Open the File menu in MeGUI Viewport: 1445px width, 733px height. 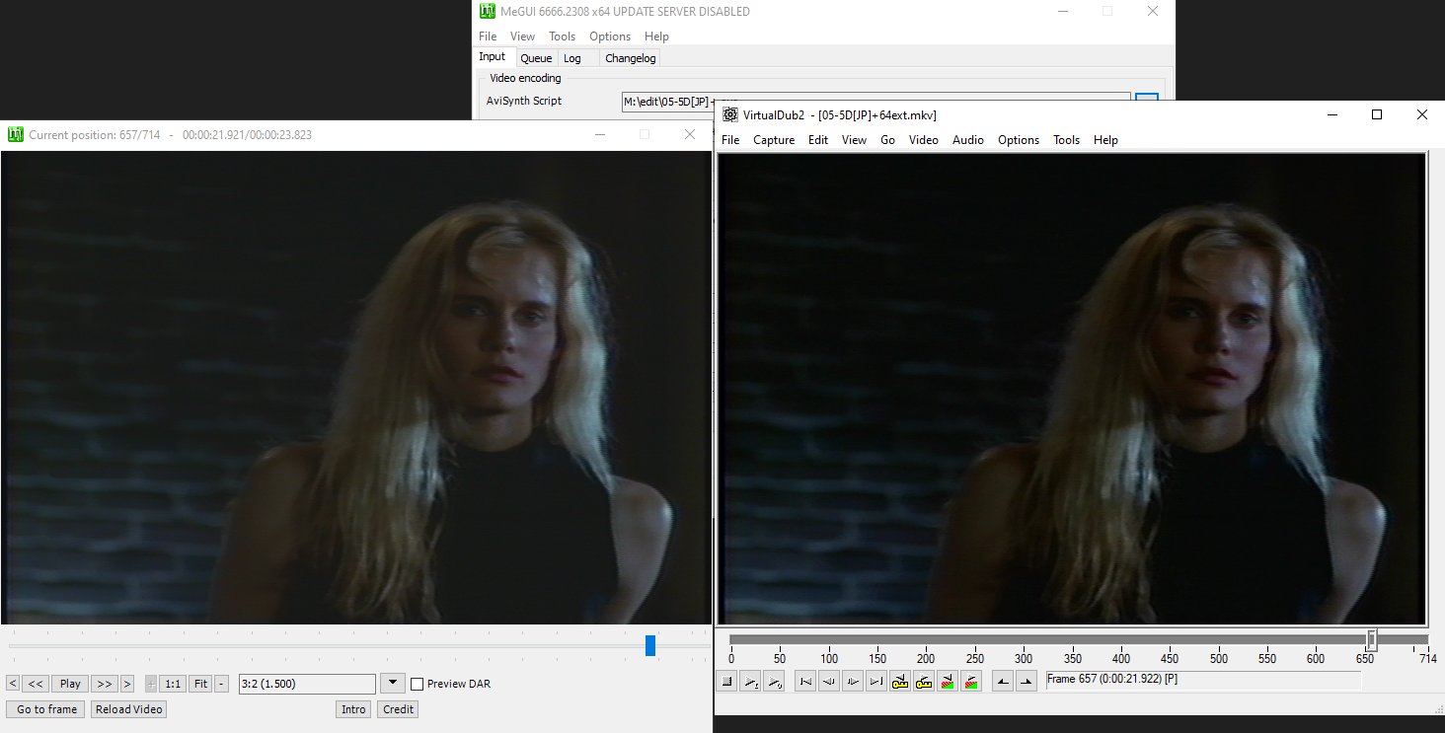click(x=488, y=37)
